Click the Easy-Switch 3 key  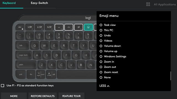tap(49, 27)
